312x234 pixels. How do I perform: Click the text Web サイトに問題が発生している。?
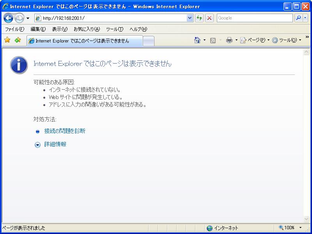[x=85, y=97]
